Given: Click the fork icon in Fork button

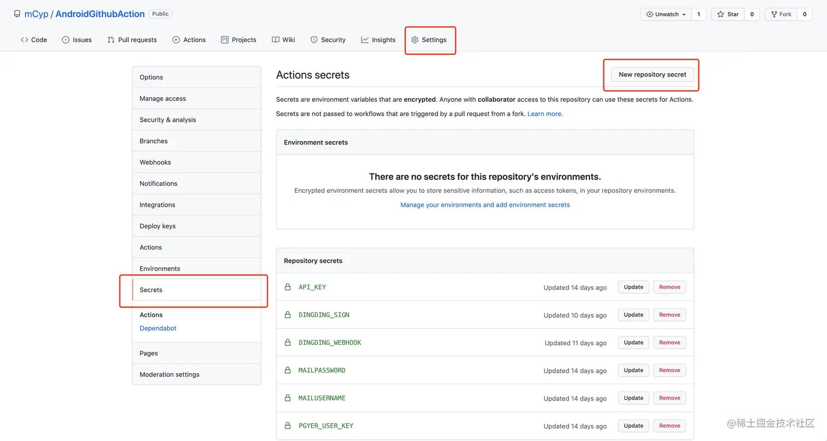Looking at the screenshot, I should [x=774, y=14].
